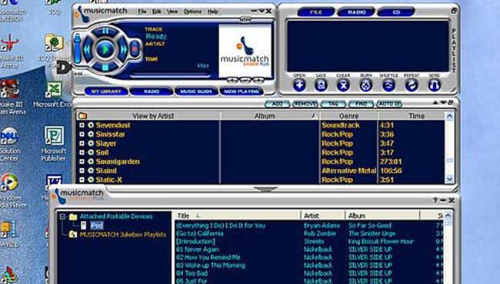Save playlist with the Save icon
The width and height of the screenshot is (500, 284).
click(x=321, y=85)
